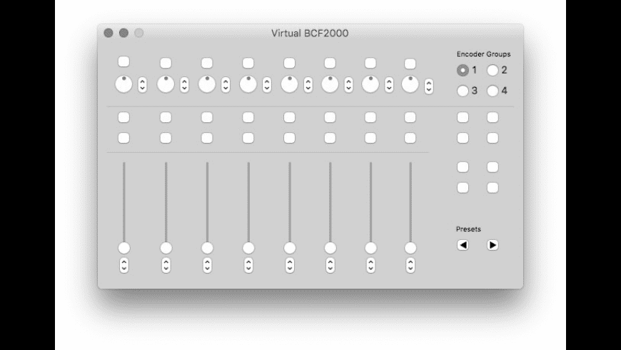This screenshot has height=350, width=621.
Task: Click the channel 3 fader handle
Action: coord(207,248)
